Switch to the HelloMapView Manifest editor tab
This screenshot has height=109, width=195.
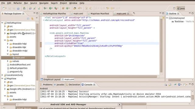coord(54,14)
